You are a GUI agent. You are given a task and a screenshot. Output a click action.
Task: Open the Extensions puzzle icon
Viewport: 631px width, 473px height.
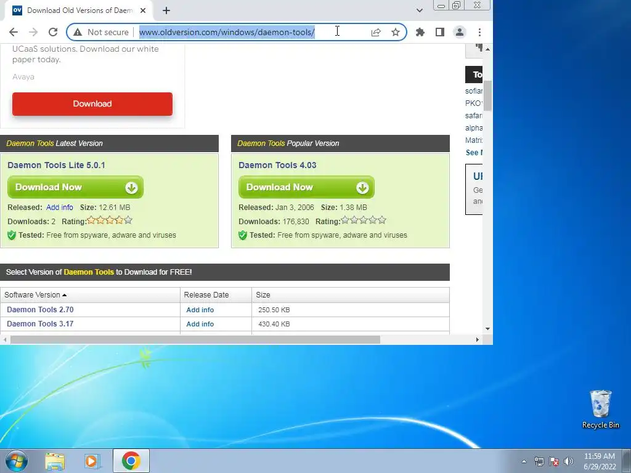point(420,32)
